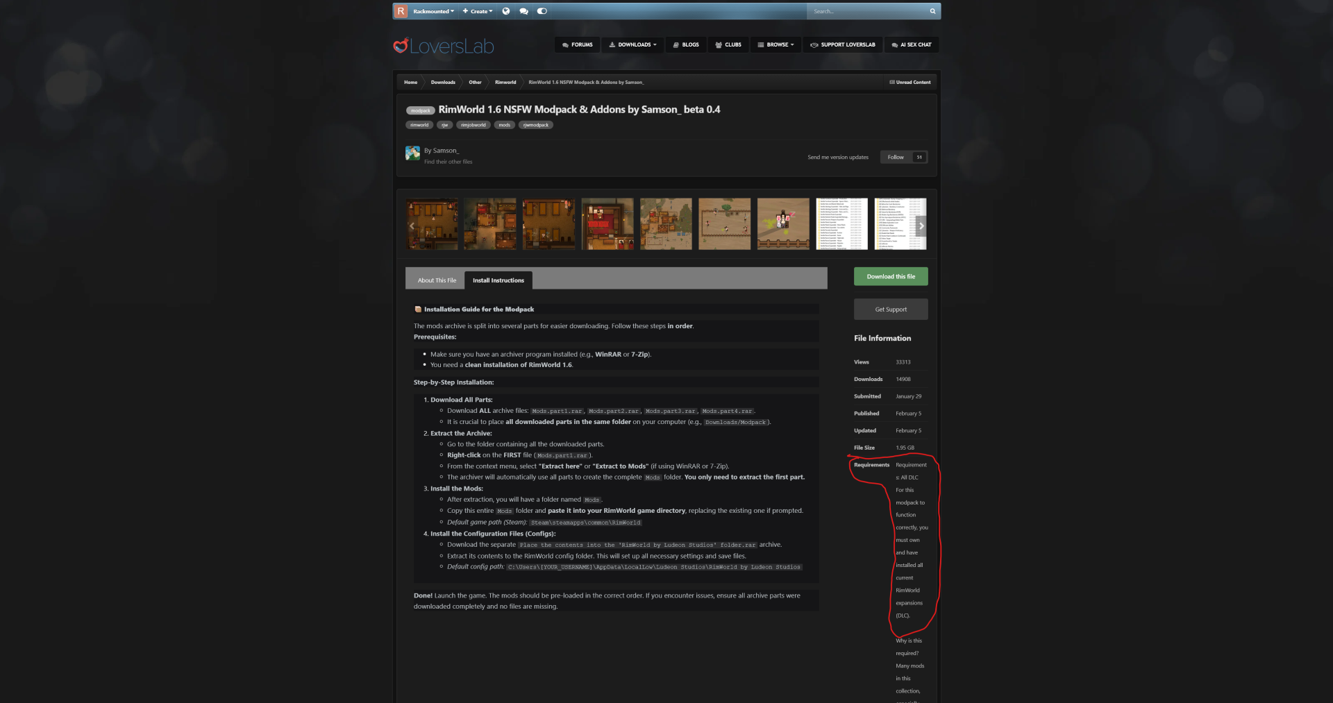Toggle the theme switch in top bar
Image resolution: width=1333 pixels, height=703 pixels.
(x=542, y=11)
